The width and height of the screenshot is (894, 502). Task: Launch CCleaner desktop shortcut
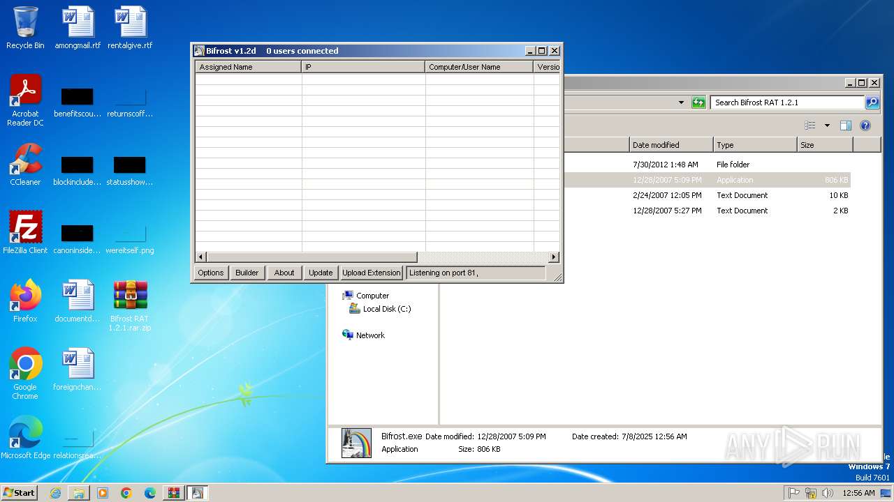point(25,165)
